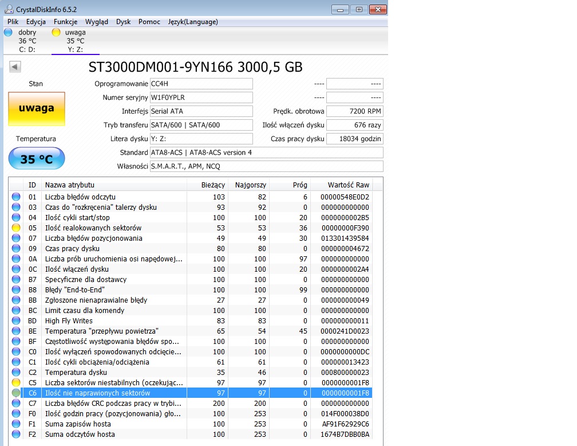The height and width of the screenshot is (446, 577).
Task: Click the yellow status icon for attribute 05
Action: [16, 228]
